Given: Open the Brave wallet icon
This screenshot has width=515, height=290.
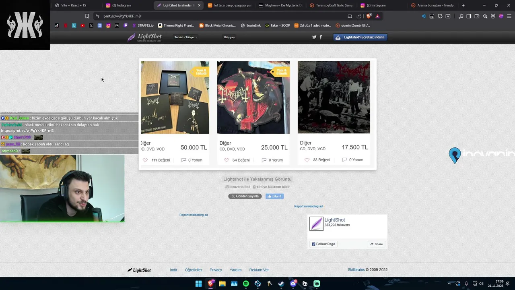Looking at the screenshot, I should pyautogui.click(x=477, y=16).
